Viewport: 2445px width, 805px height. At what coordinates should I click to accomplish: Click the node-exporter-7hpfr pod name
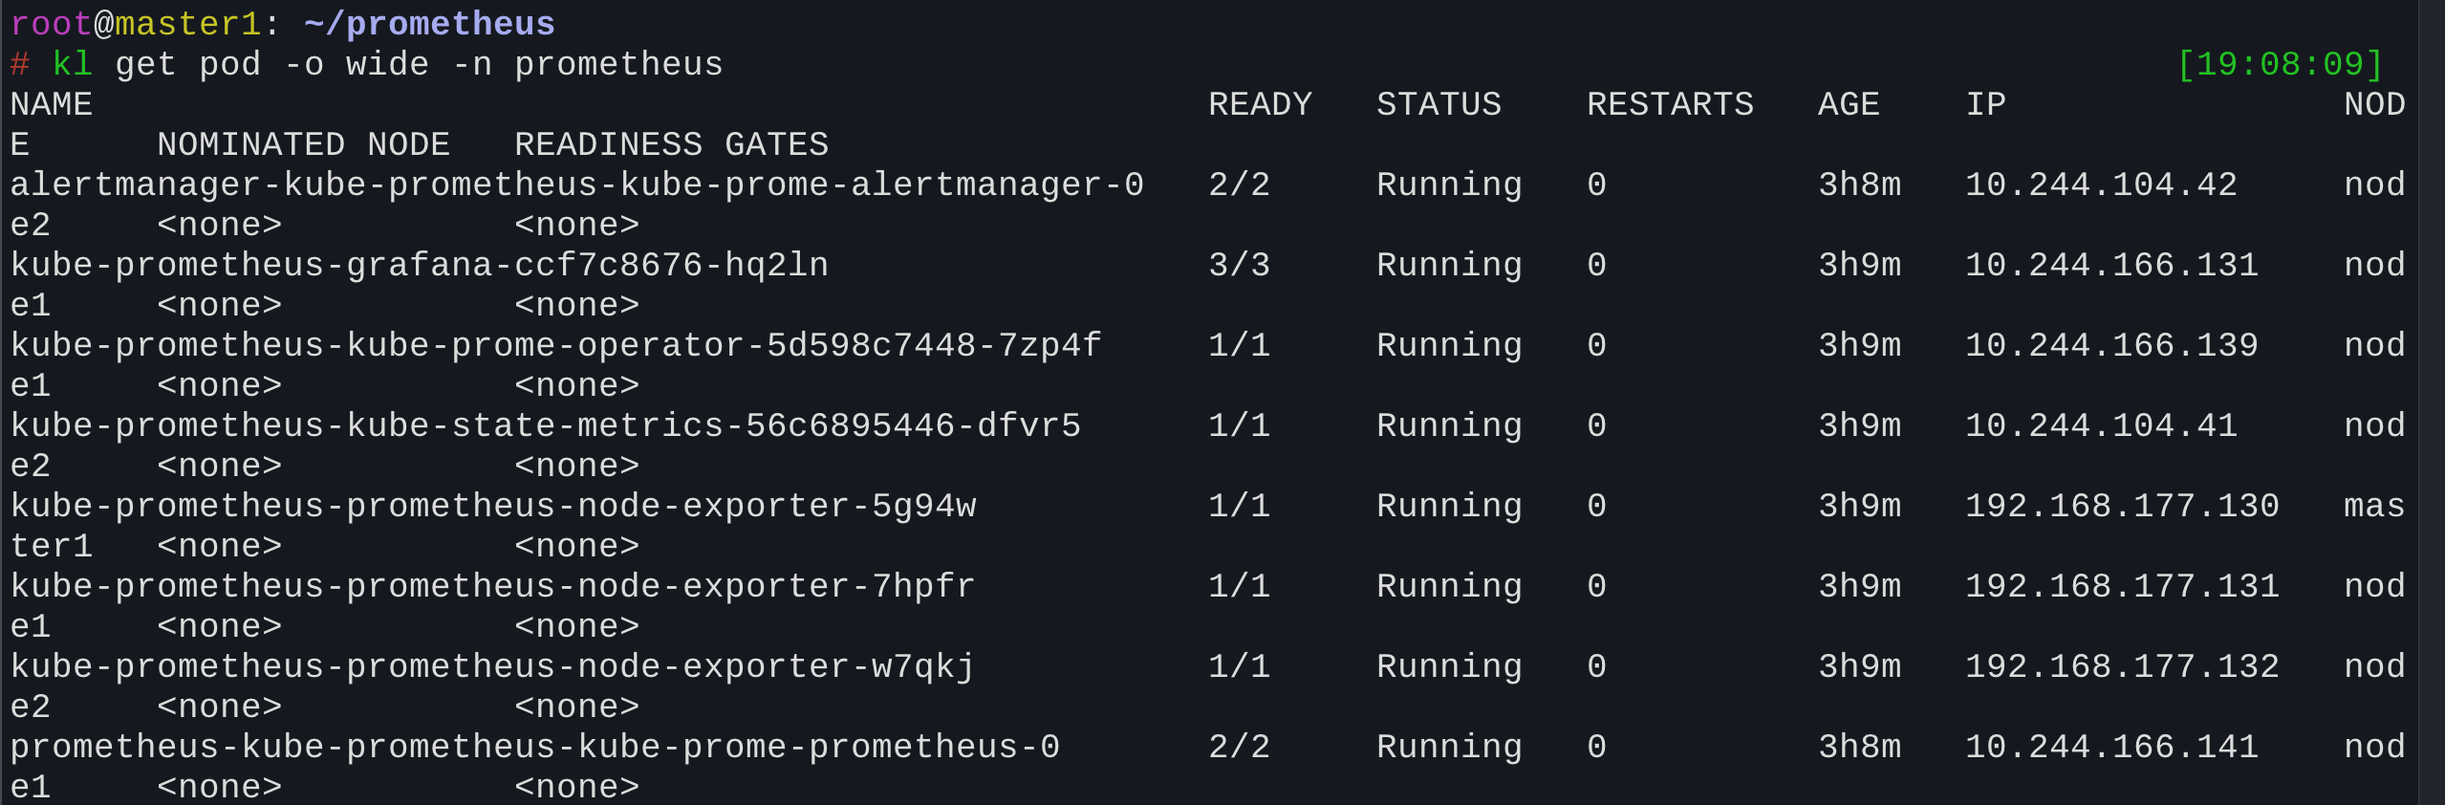pyautogui.click(x=492, y=586)
